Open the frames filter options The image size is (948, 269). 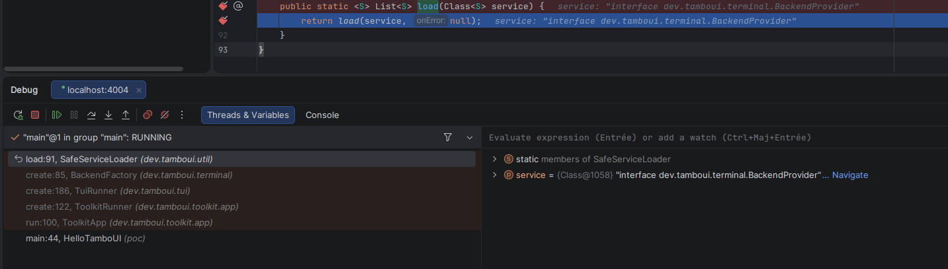click(x=448, y=137)
